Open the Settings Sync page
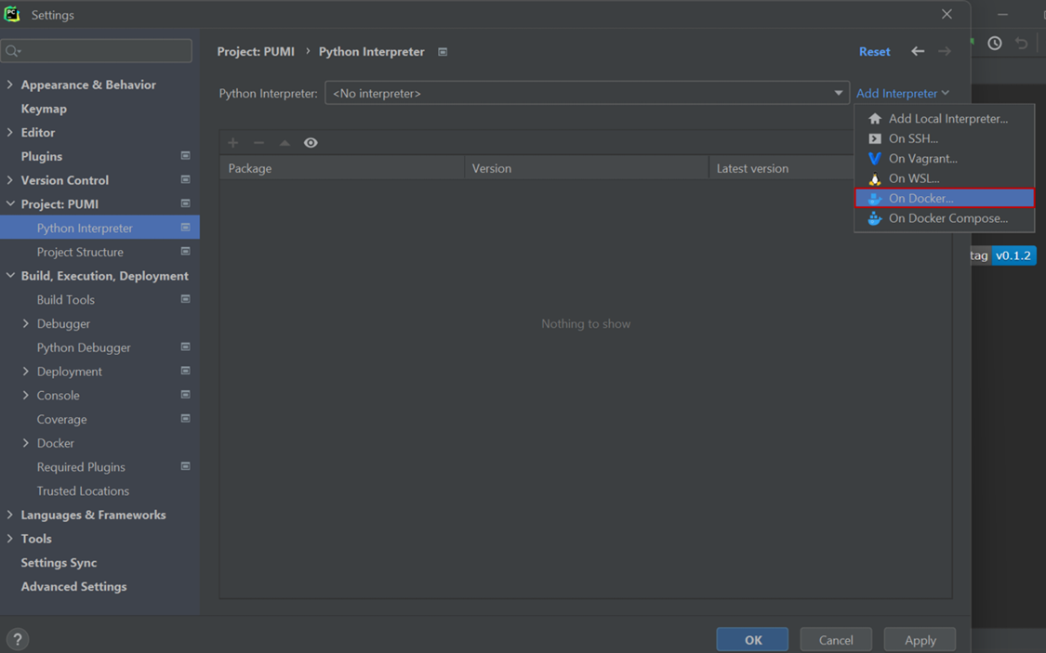The width and height of the screenshot is (1046, 653). [x=59, y=562]
